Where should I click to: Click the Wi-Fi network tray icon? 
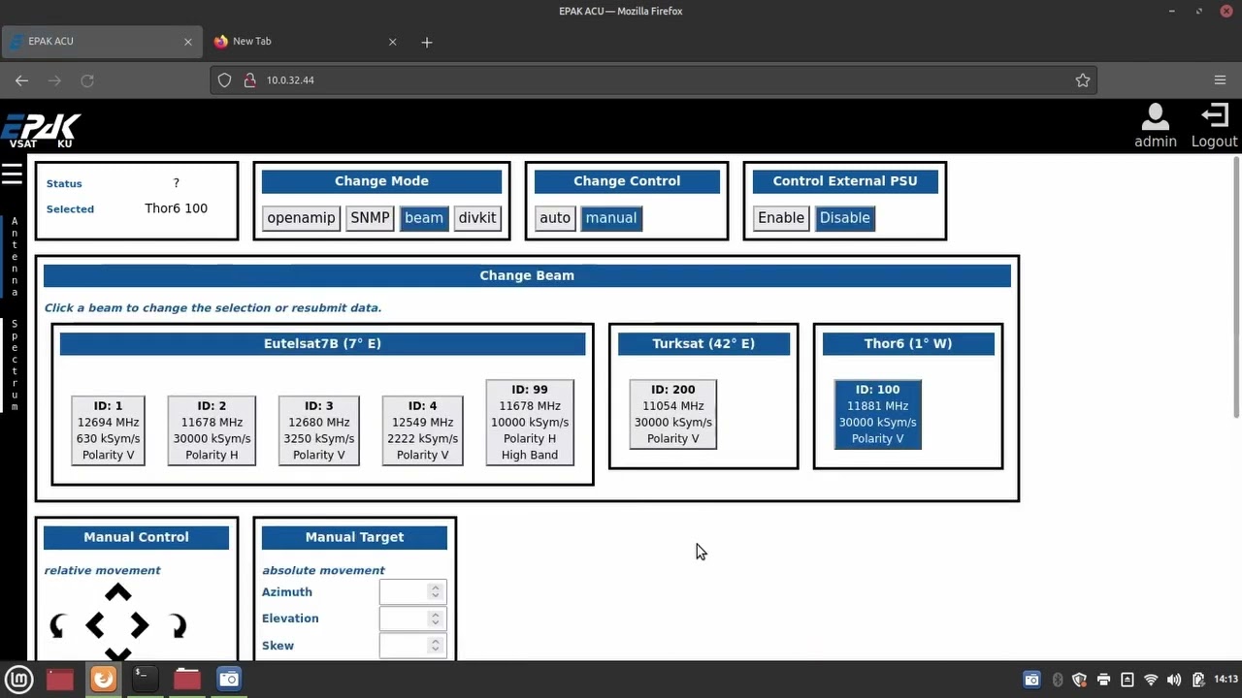pyautogui.click(x=1151, y=680)
